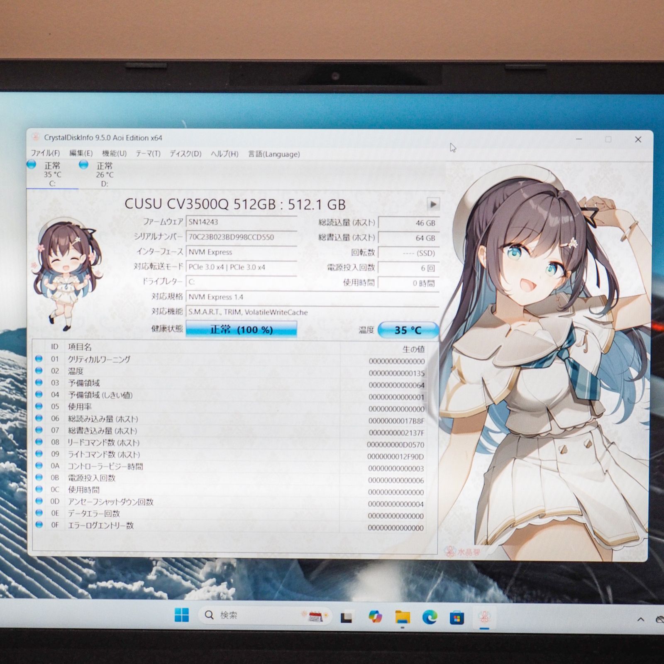The image size is (664, 664).
Task: Open the black terminal-like taskbar app
Action: (347, 618)
